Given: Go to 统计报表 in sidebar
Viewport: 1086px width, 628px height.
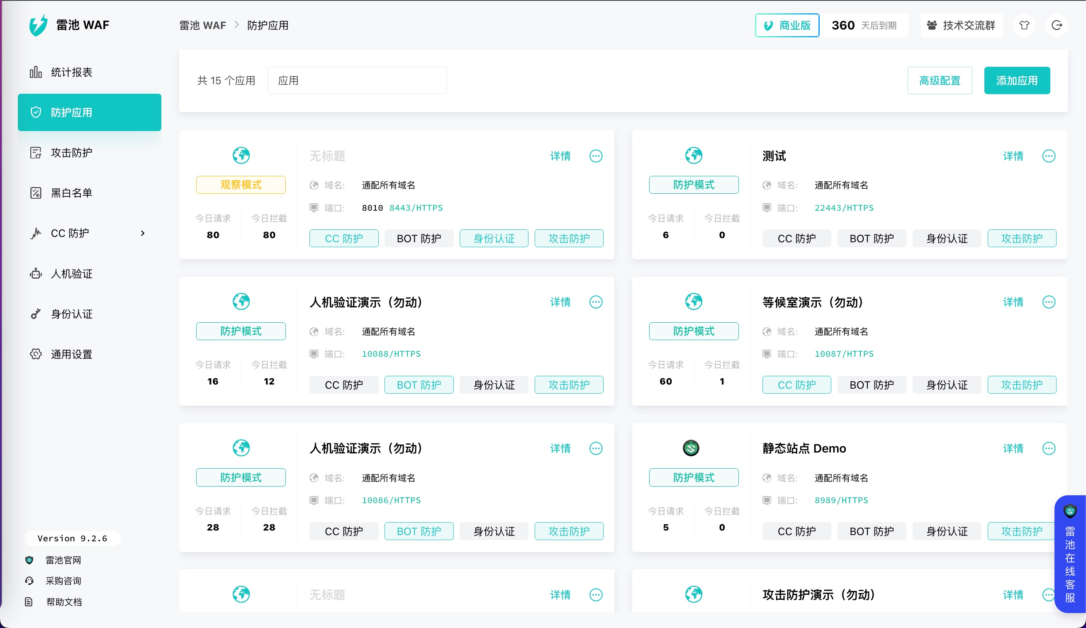Looking at the screenshot, I should click(71, 73).
